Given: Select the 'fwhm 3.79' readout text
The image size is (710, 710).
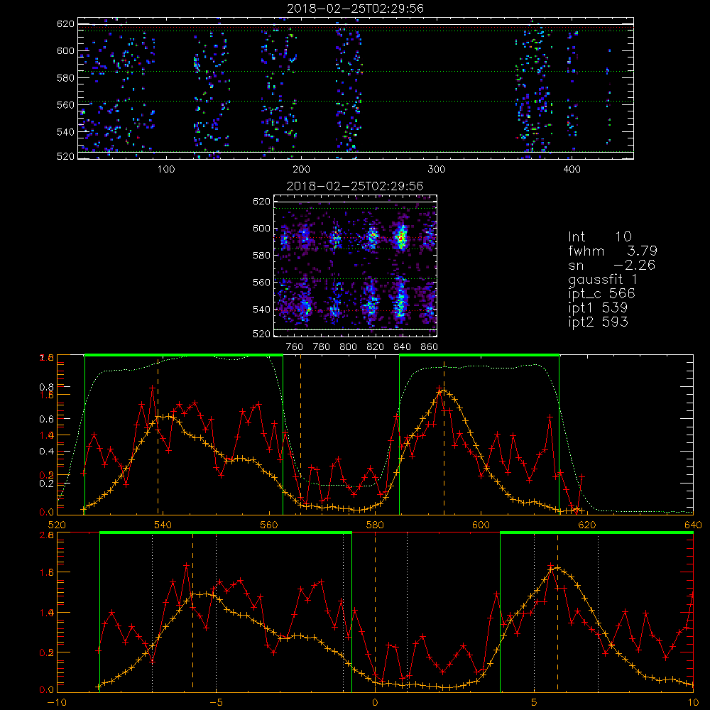Looking at the screenshot, I should click(x=612, y=251).
